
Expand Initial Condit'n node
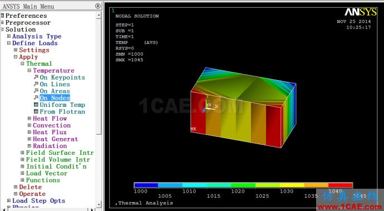pyautogui.click(x=22, y=166)
